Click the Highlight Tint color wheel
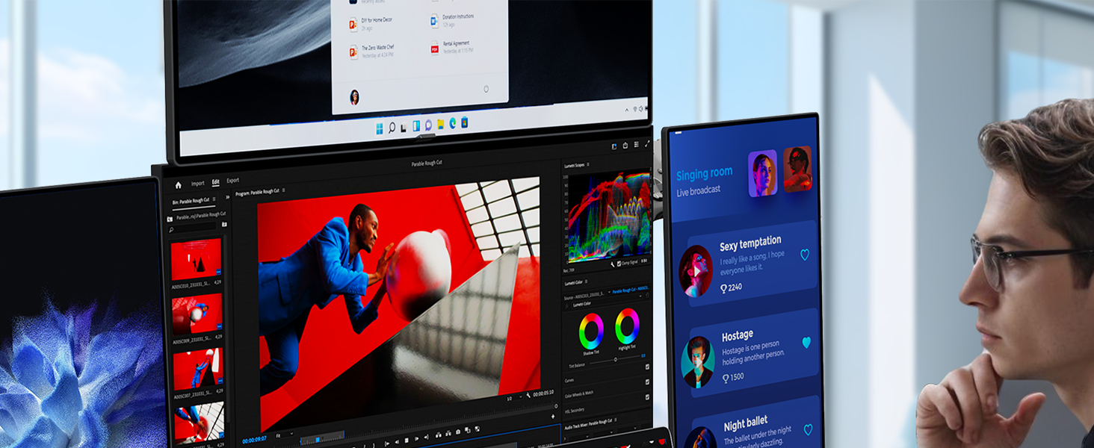The image size is (1094, 448). pyautogui.click(x=627, y=326)
